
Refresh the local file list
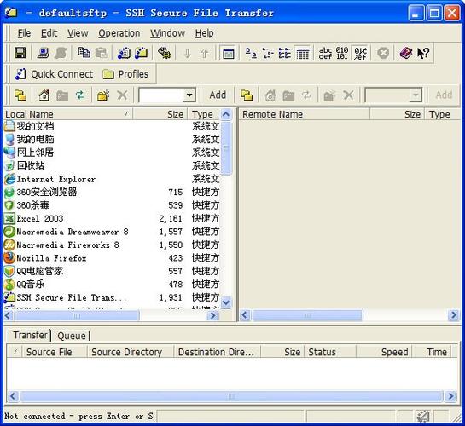(80, 95)
